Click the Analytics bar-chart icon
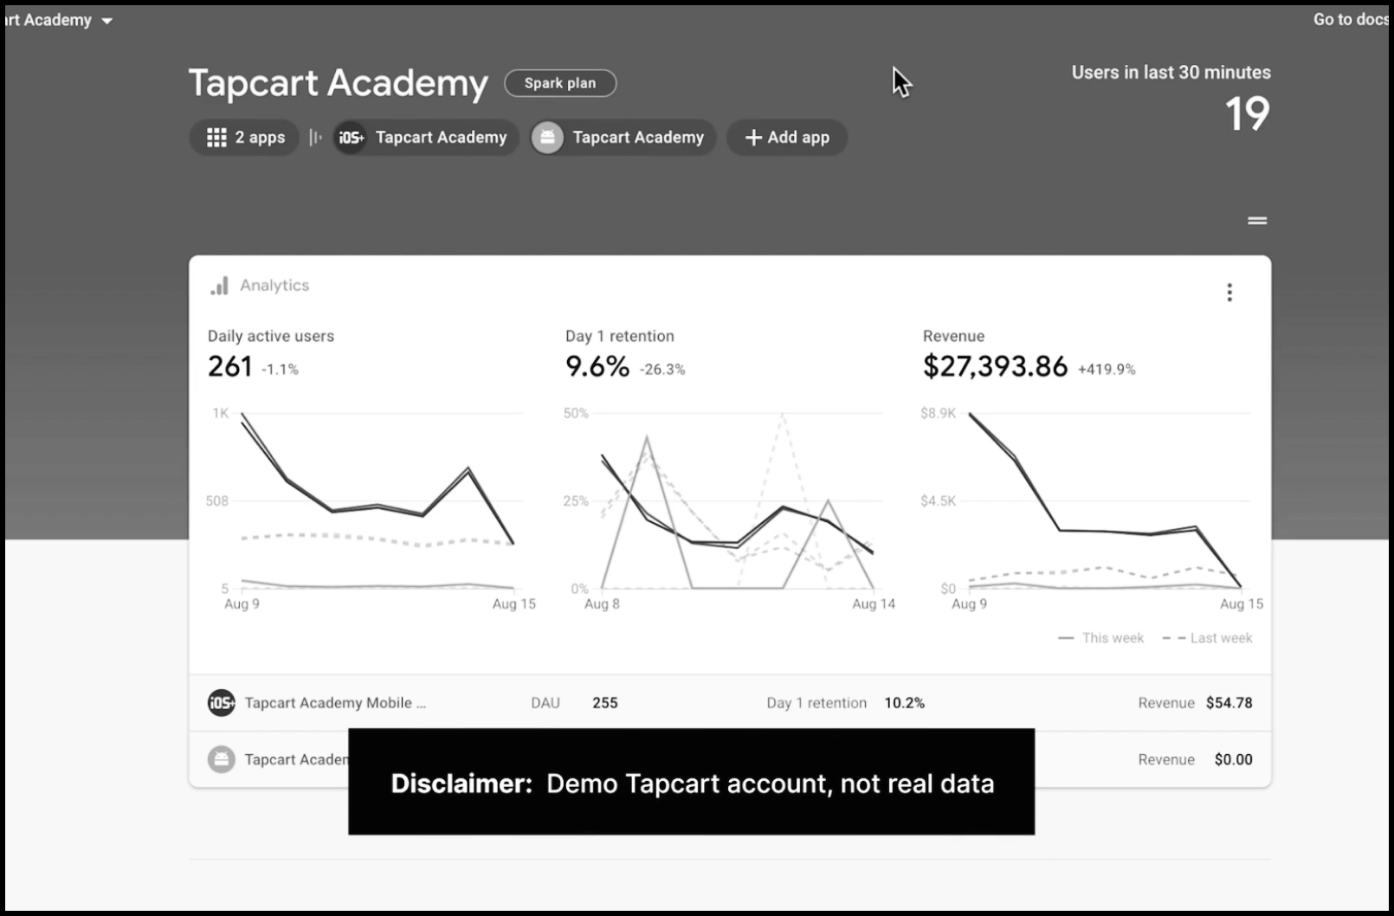1394x916 pixels. pos(218,285)
